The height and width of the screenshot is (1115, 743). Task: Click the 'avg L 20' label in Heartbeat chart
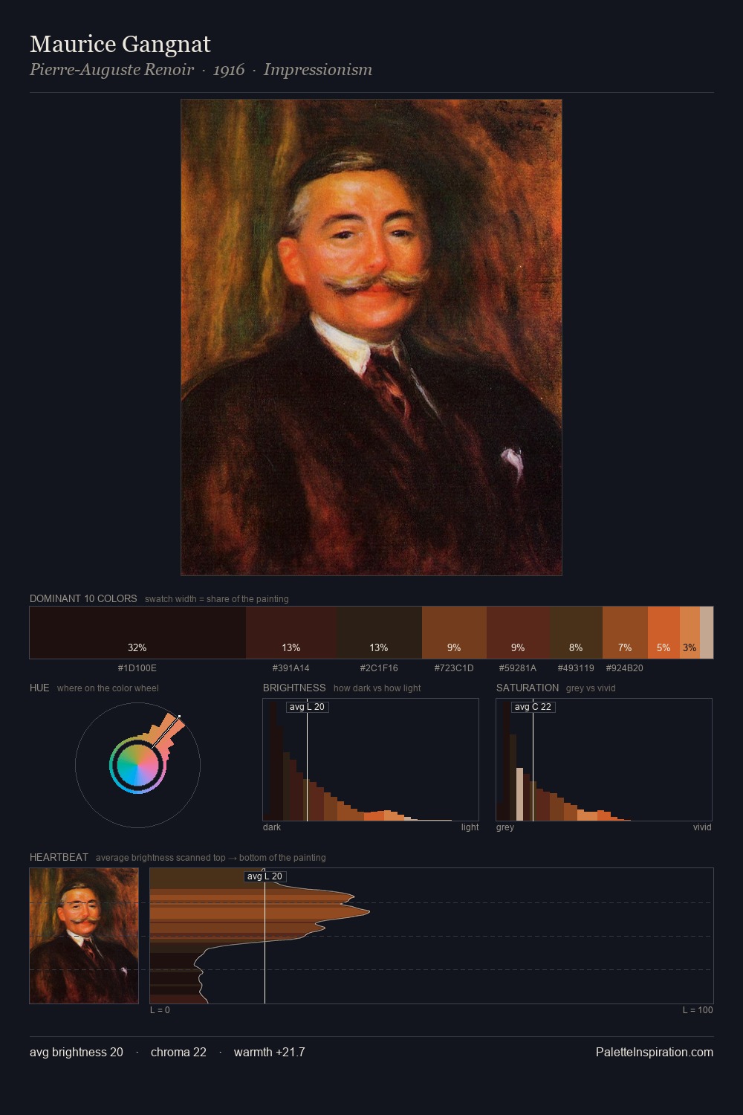click(265, 876)
